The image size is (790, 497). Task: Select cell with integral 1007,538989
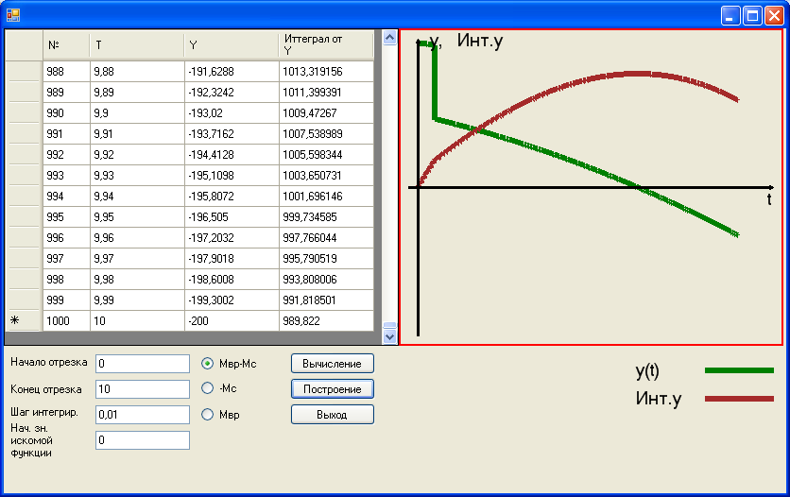pyautogui.click(x=326, y=134)
